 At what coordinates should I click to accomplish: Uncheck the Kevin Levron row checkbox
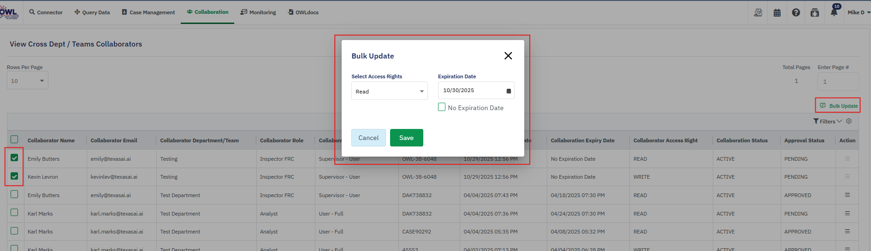[14, 176]
